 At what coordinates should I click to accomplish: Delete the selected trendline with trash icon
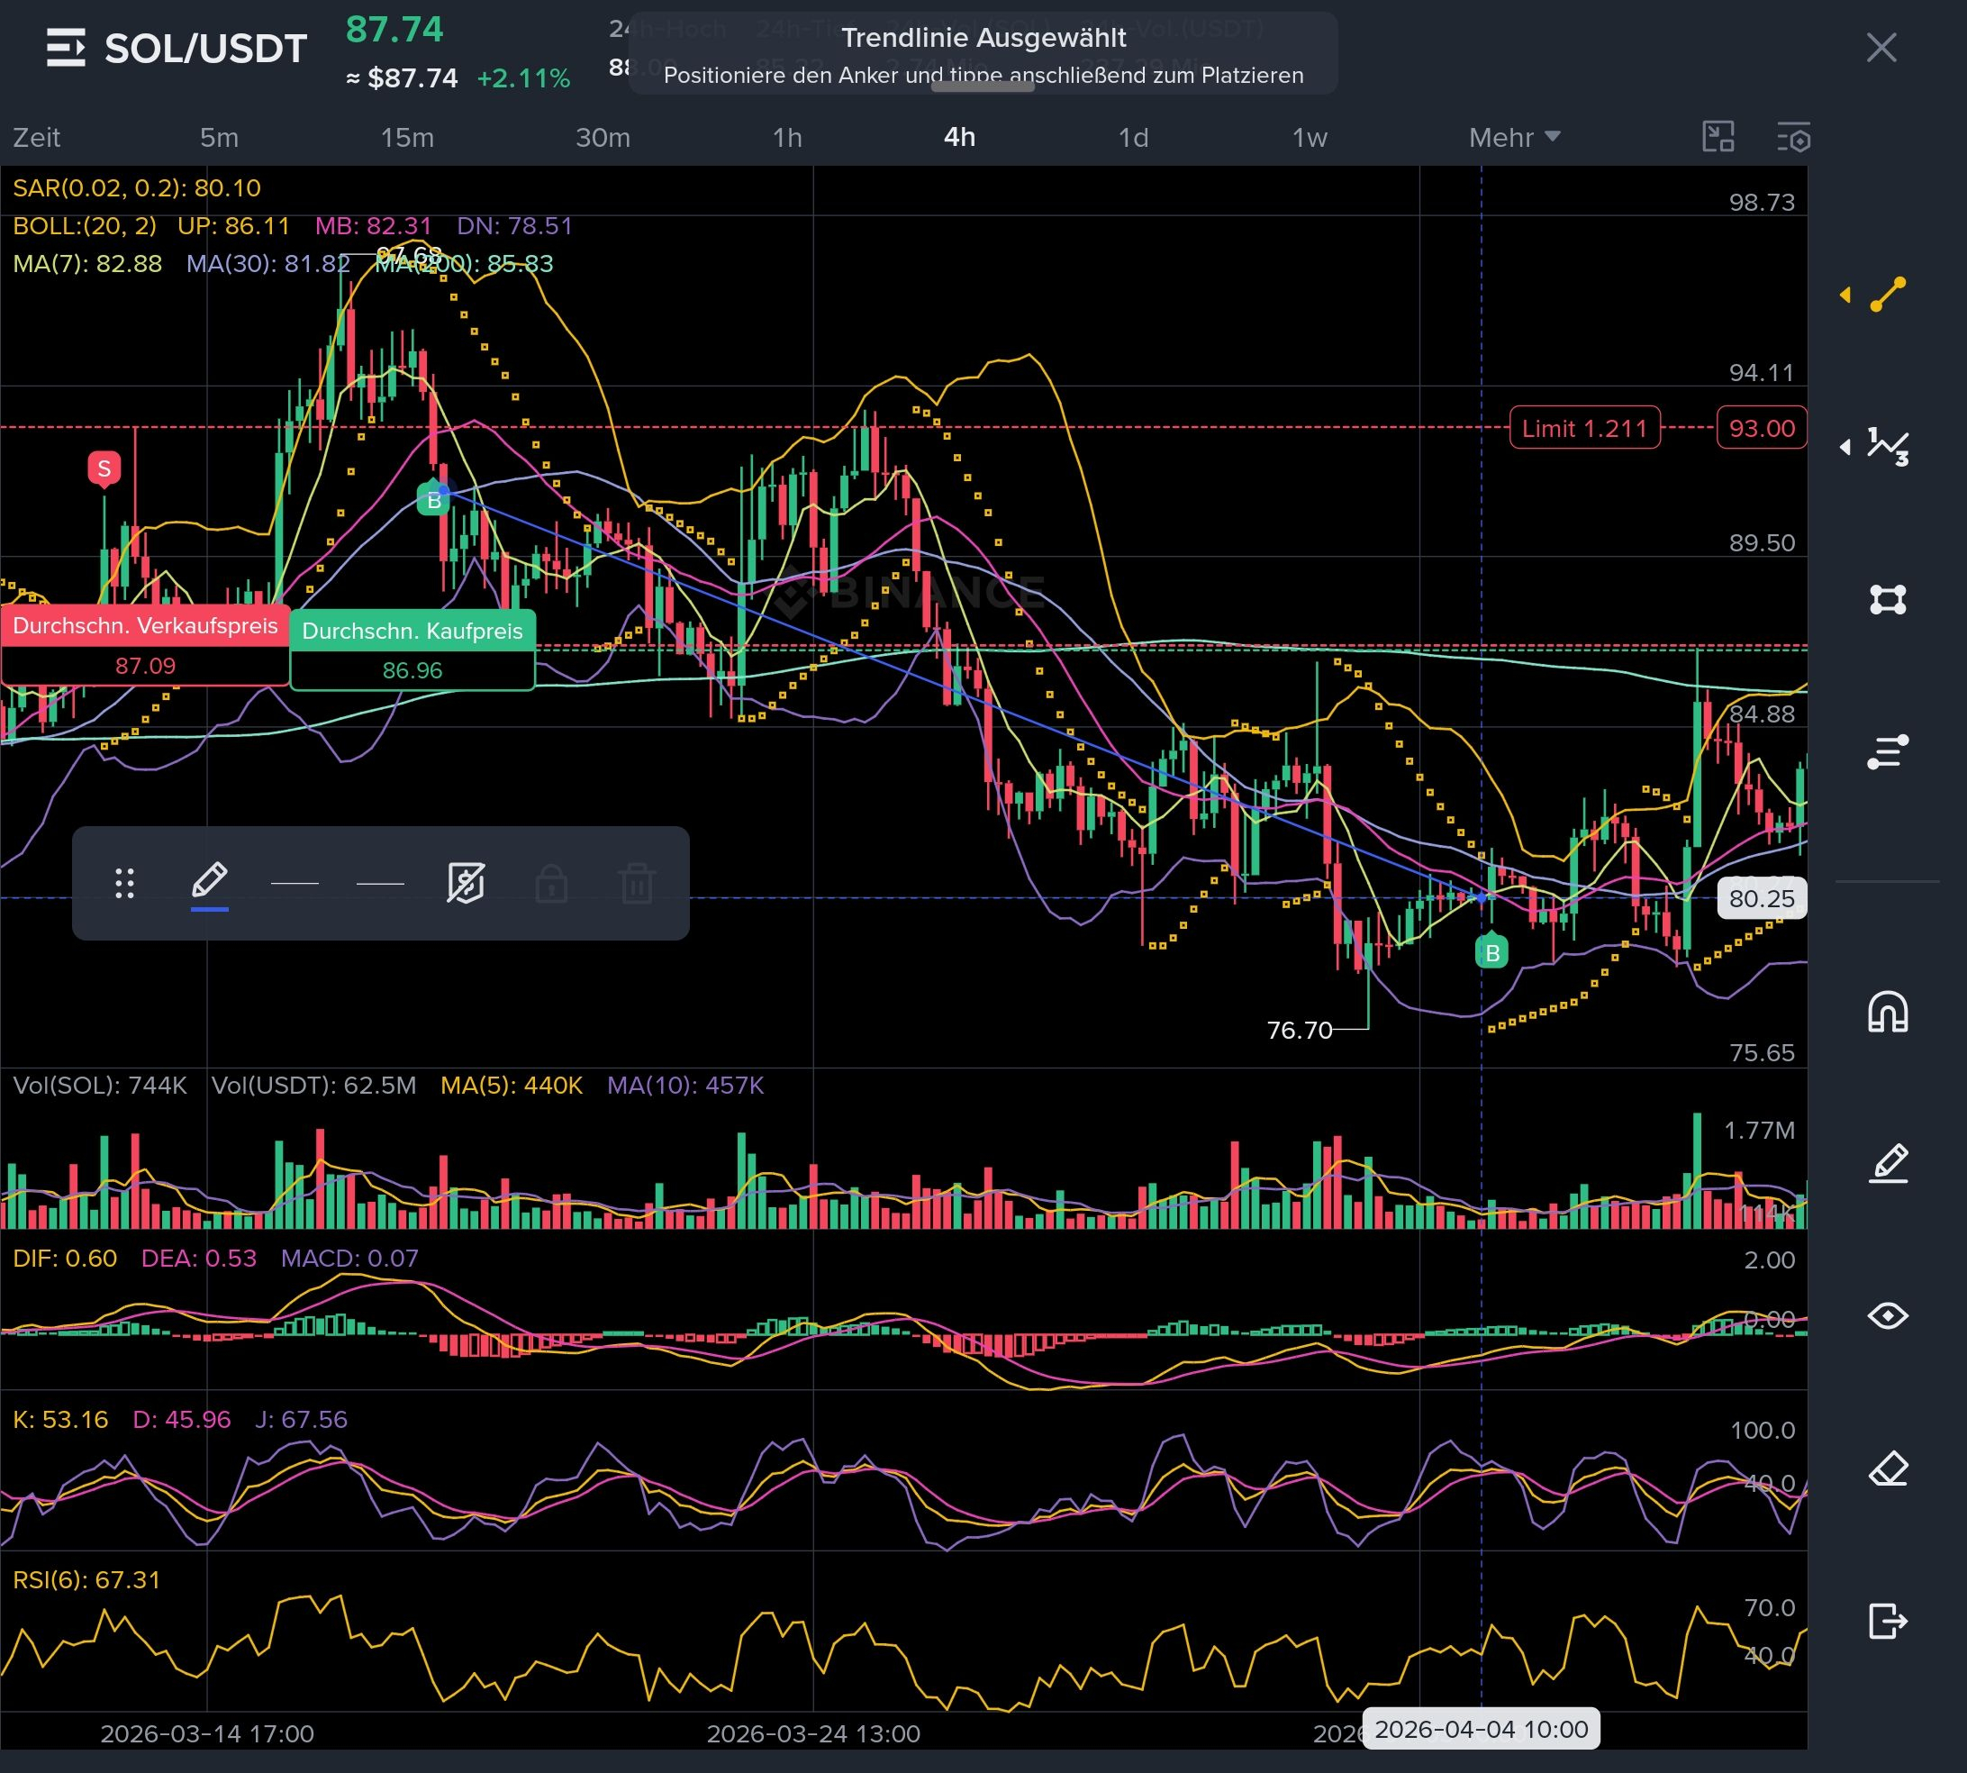click(637, 884)
